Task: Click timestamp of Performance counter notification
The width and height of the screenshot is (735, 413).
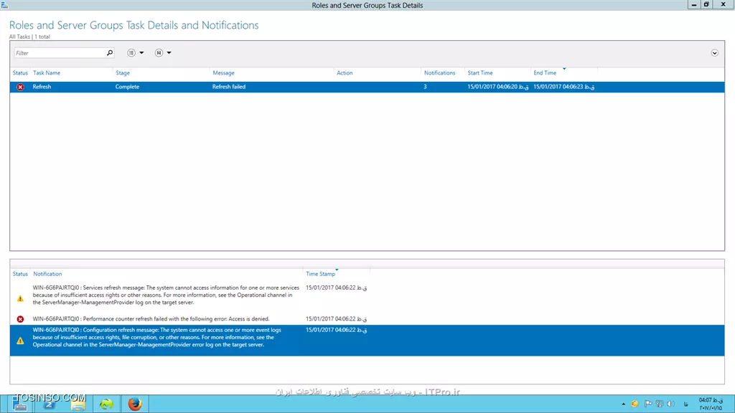Action: click(x=336, y=319)
